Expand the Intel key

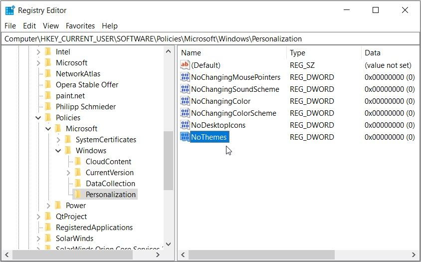tap(38, 52)
